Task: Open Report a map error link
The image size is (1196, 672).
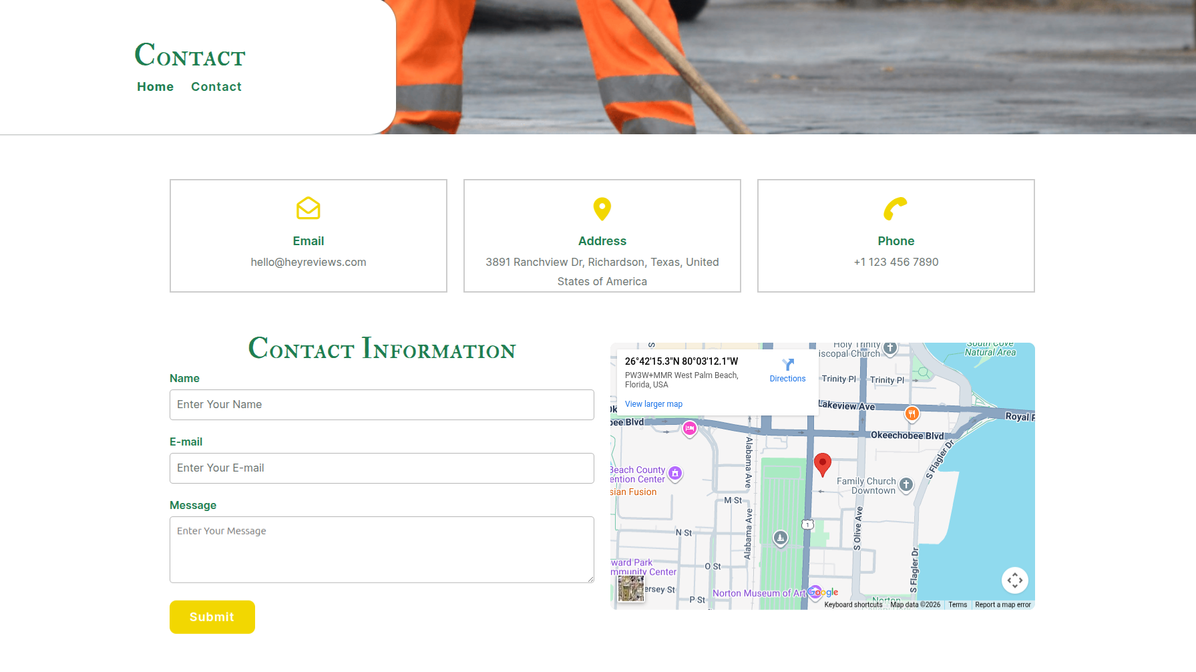Action: [x=1002, y=605]
